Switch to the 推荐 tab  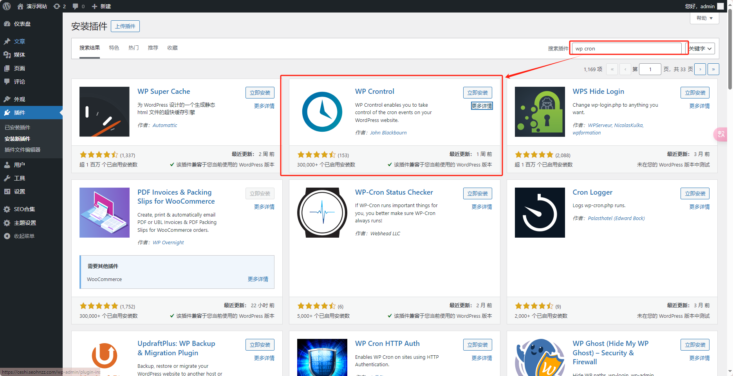[x=153, y=48]
